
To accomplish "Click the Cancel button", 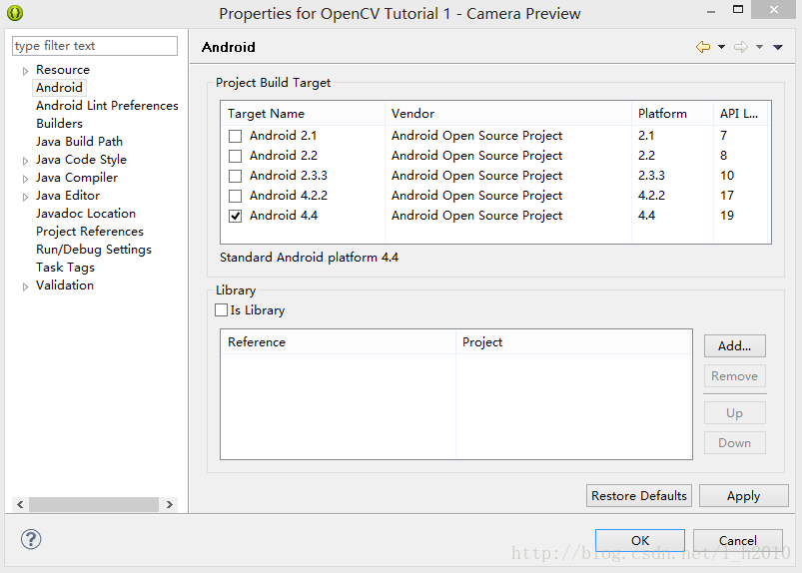I will pyautogui.click(x=737, y=540).
